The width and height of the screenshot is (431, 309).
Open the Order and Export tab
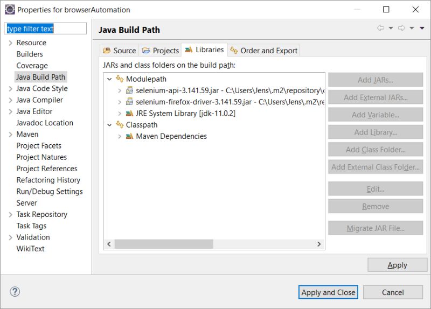264,50
